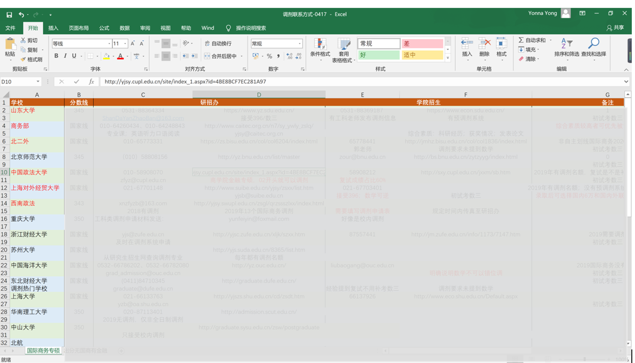Cut selection with 剪切 scissors
The height and width of the screenshot is (363, 635).
pyautogui.click(x=29, y=40)
